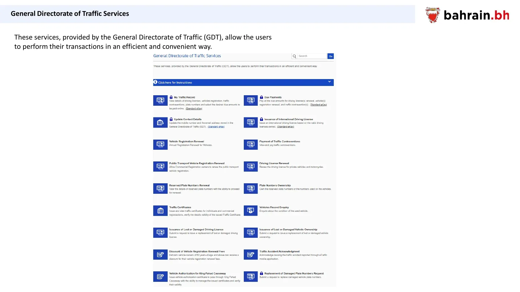Open Payment of Traffic Contraventions link
Viewport: 520px width, 292px height.
coord(279,141)
